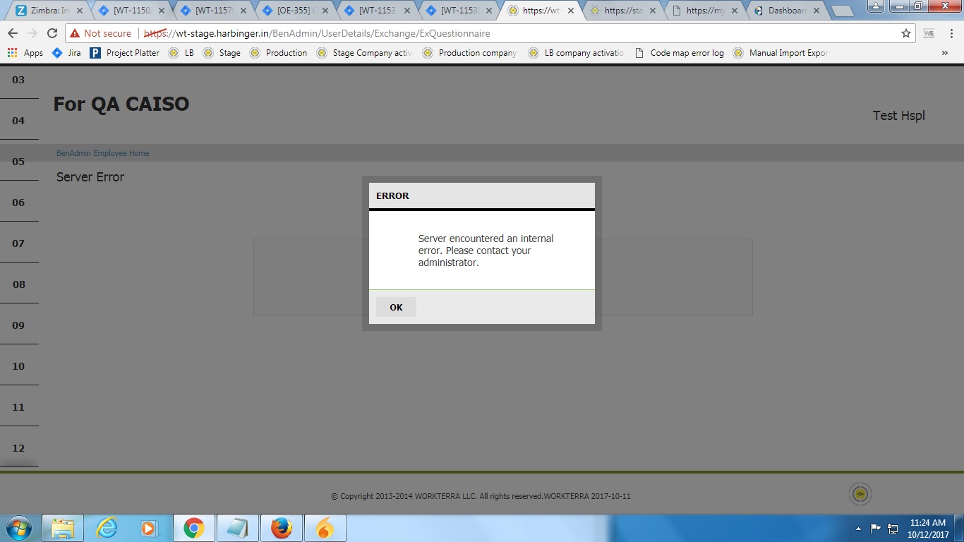Click the Not secure warning indicator
964x542 pixels.
[x=100, y=33]
